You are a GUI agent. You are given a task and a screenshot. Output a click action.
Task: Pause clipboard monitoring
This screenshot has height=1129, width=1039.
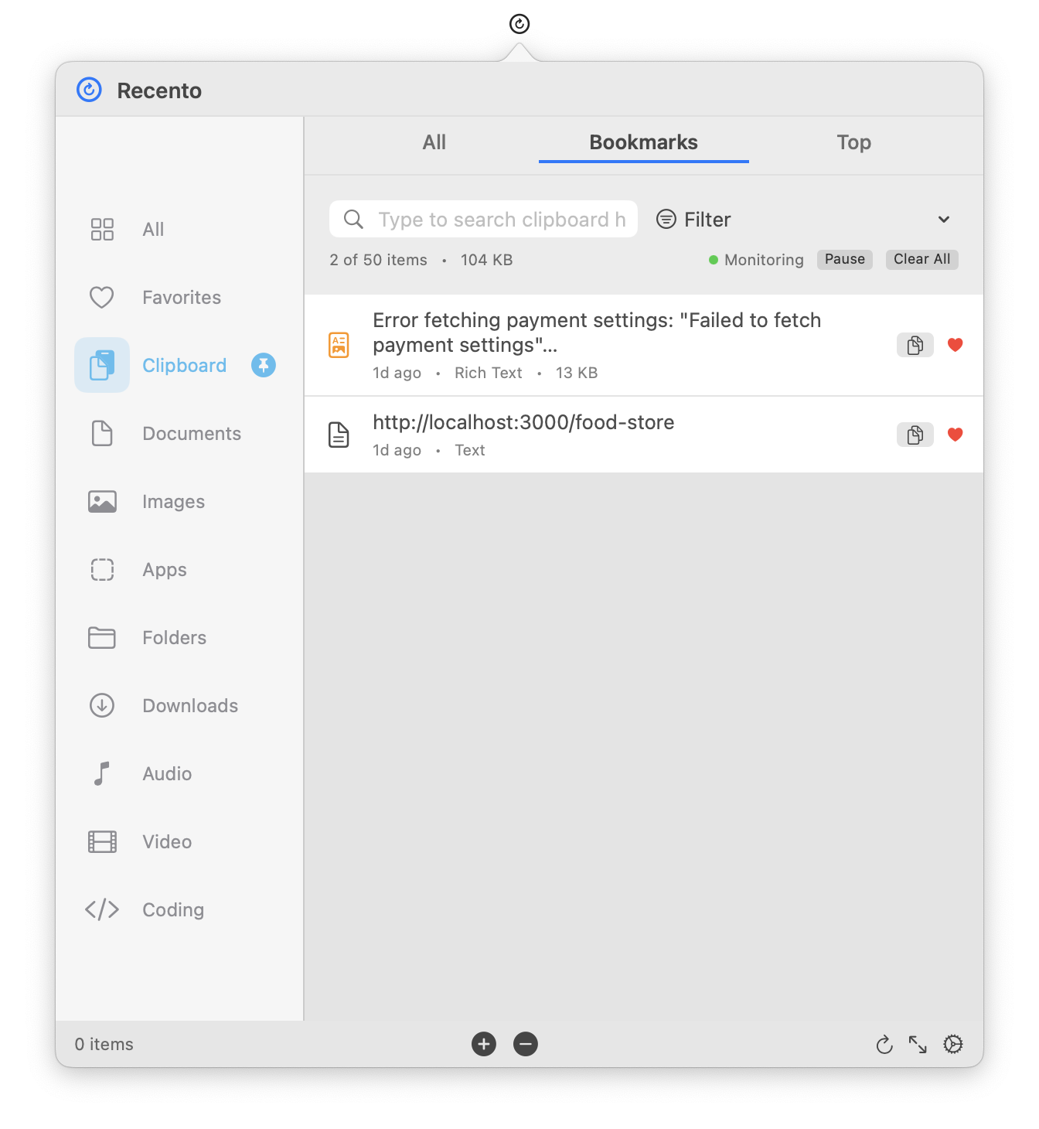844,259
